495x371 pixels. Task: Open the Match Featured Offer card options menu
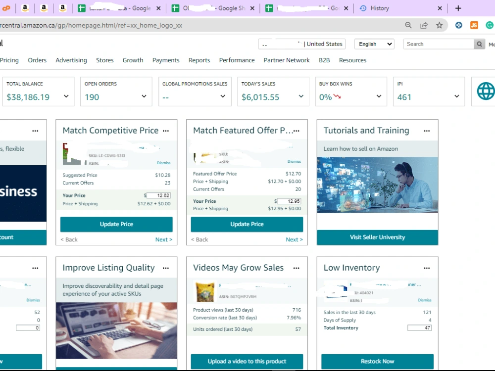coord(296,131)
